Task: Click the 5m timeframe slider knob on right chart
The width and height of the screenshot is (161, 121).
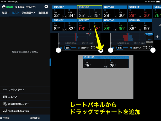Action: (120, 48)
